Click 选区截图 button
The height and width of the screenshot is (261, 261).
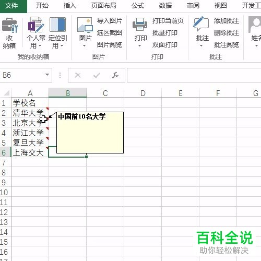110,32
